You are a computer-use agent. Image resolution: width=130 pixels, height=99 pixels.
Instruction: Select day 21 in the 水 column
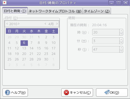[31, 54]
